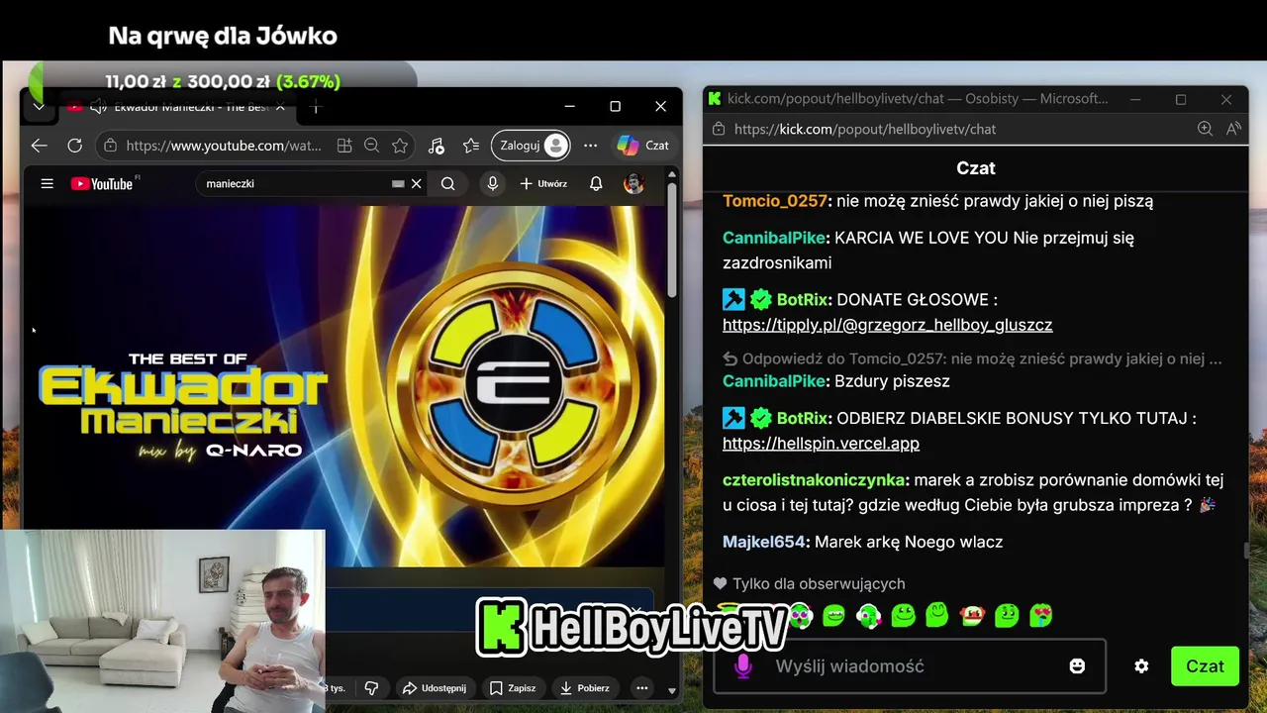Click the first BotRix username with DONATE message

click(802, 299)
